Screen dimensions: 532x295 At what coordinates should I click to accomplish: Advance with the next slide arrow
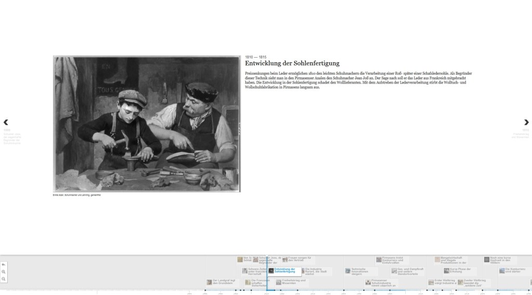click(526, 123)
